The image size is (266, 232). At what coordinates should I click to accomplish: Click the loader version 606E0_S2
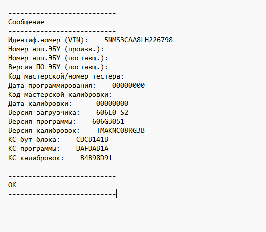[112, 113]
